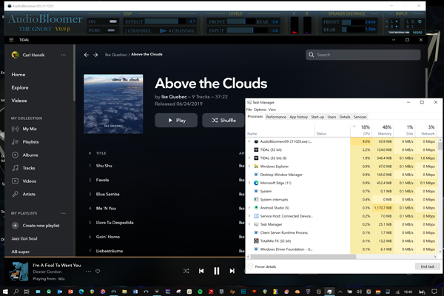The image size is (444, 296).
Task: Open the My Playlists more options dots
Action: click(x=63, y=213)
